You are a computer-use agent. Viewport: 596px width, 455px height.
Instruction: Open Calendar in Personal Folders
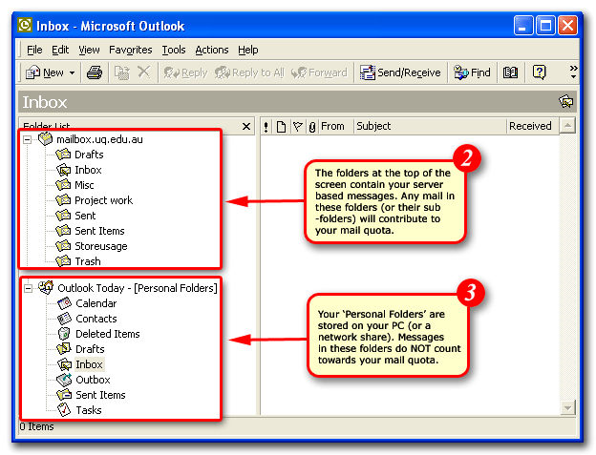(x=96, y=303)
